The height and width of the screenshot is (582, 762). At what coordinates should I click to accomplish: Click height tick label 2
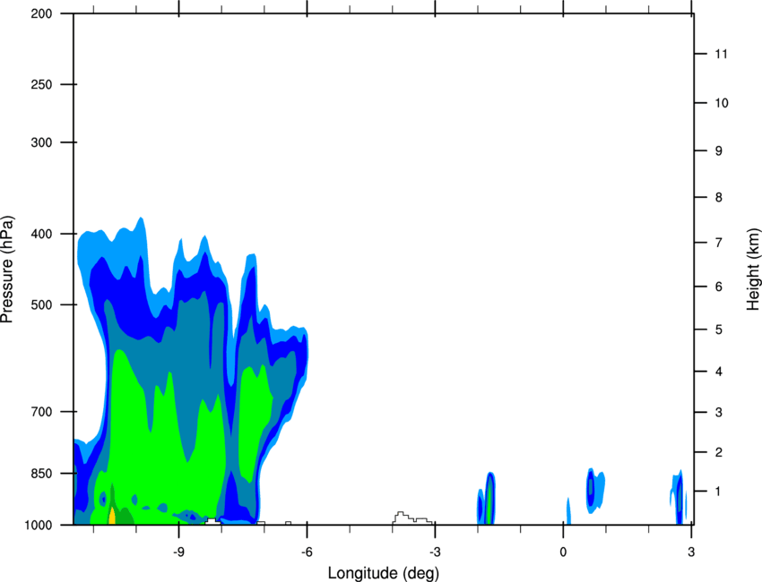click(x=719, y=452)
